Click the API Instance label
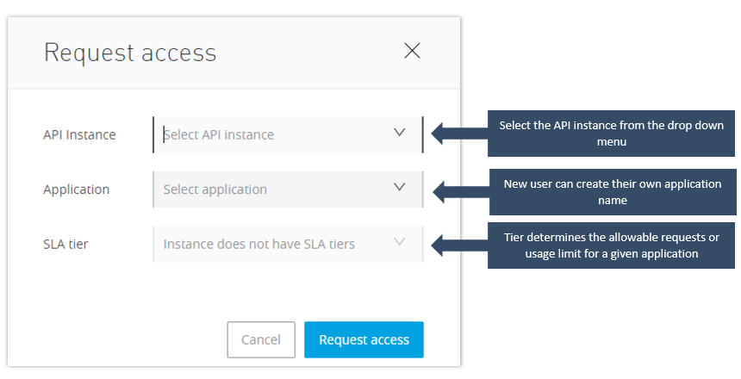Viewport: 741px width, 379px height. pos(79,134)
